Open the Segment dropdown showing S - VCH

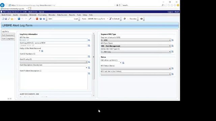(136, 40)
